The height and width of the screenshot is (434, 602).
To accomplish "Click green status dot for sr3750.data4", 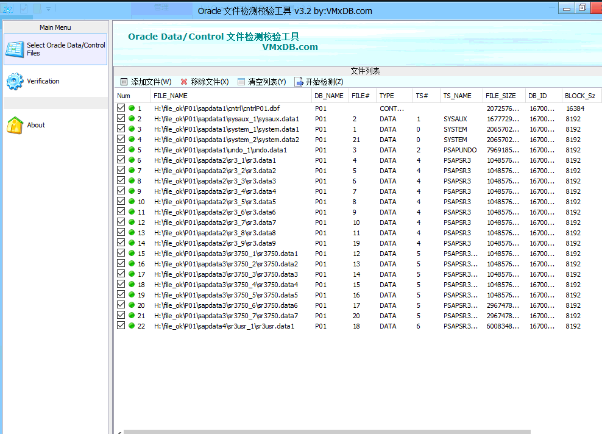I will [x=132, y=284].
